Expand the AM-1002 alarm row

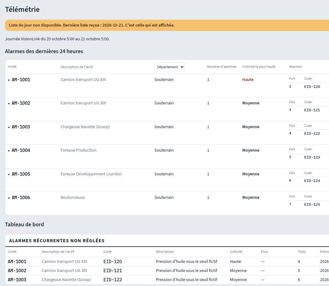point(9,103)
